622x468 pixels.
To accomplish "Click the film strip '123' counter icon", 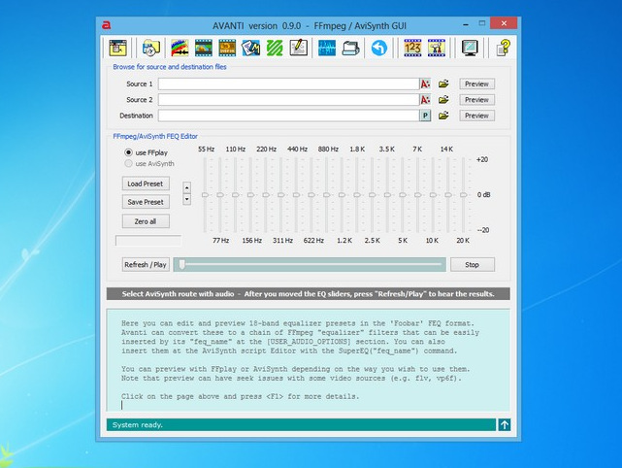I will [412, 48].
